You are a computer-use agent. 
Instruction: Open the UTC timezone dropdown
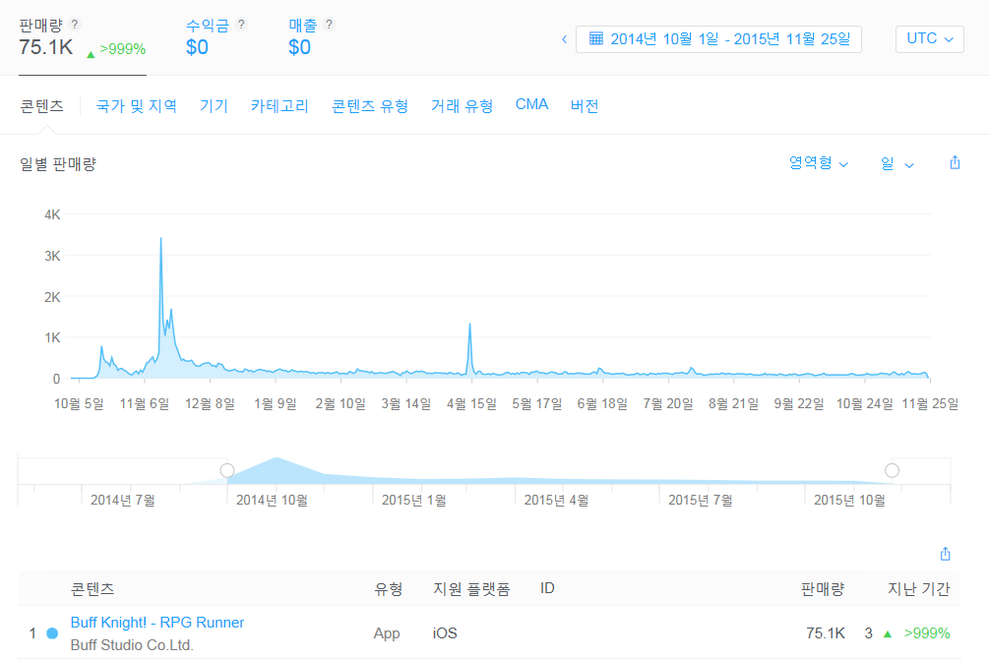coord(928,38)
